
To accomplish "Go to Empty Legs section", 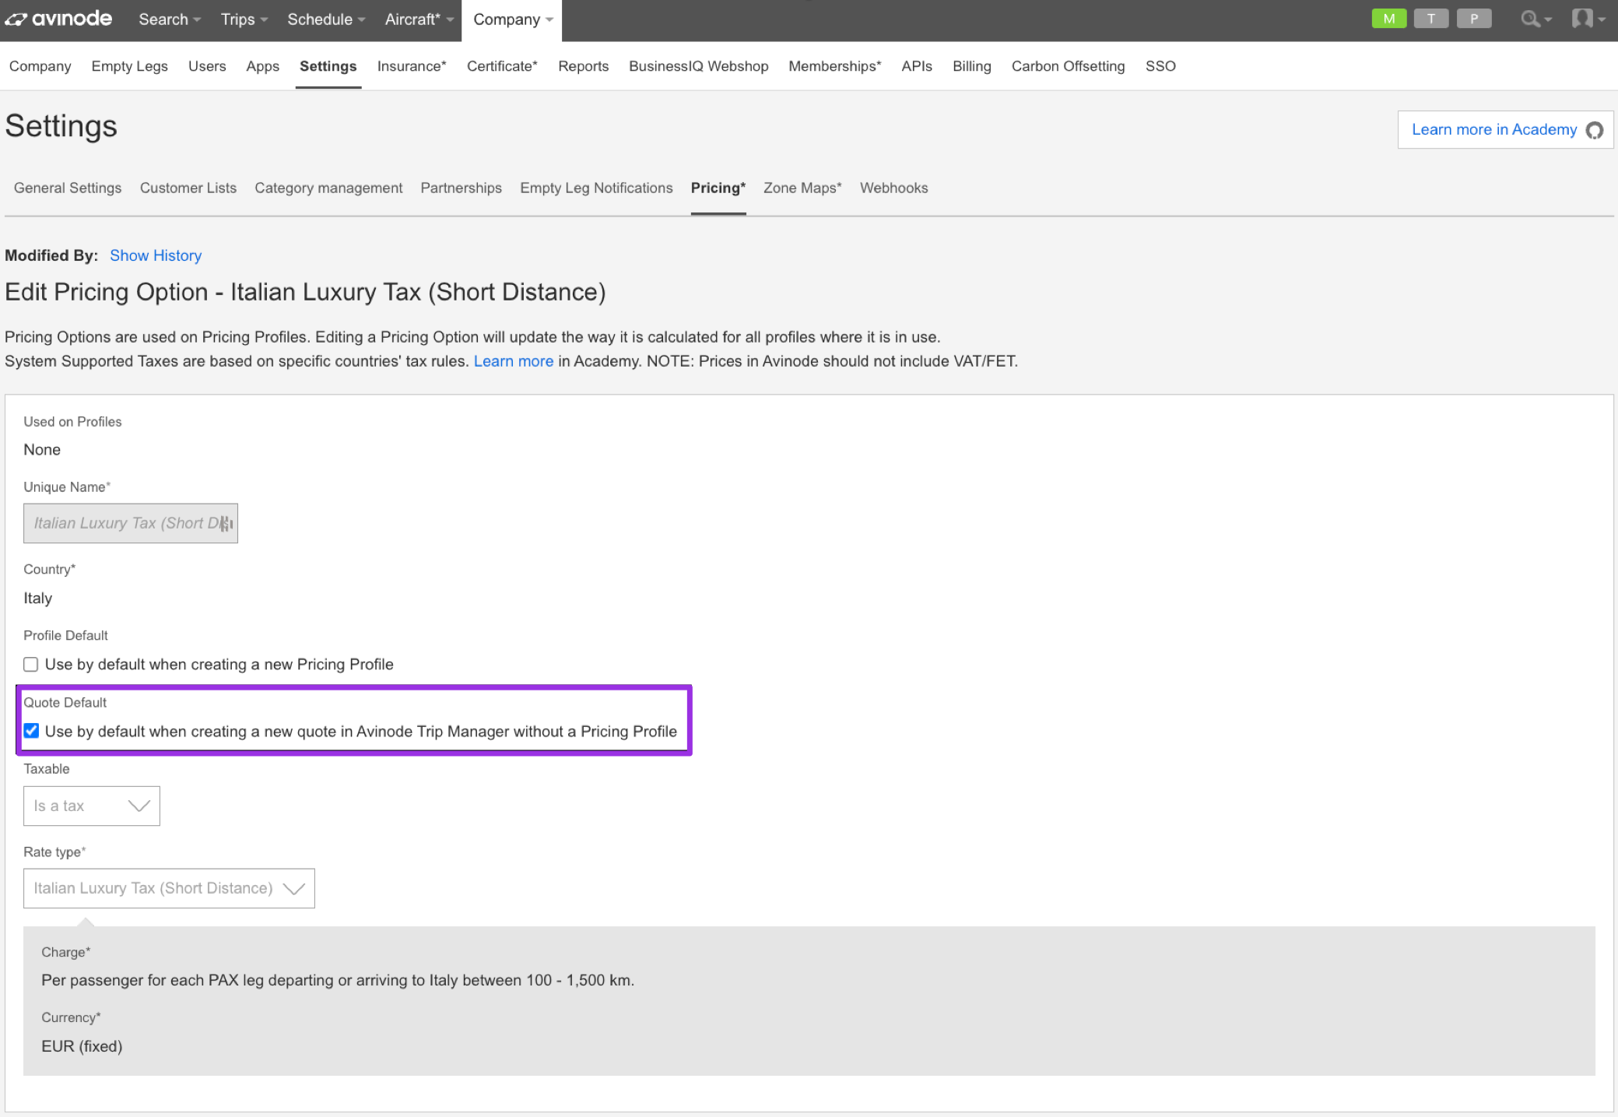I will click(x=129, y=66).
